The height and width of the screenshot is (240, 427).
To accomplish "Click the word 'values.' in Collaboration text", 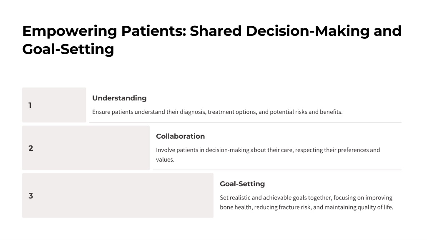I will coord(165,160).
